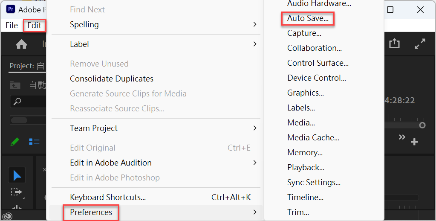Click the green pencil writable icon
The width and height of the screenshot is (436, 221).
coord(14,142)
